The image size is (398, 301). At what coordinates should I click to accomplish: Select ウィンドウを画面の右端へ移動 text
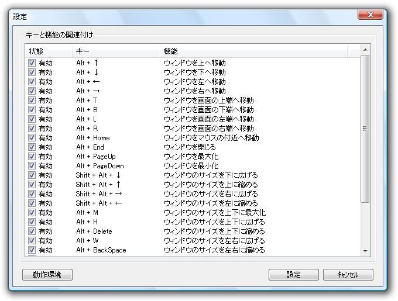point(209,129)
